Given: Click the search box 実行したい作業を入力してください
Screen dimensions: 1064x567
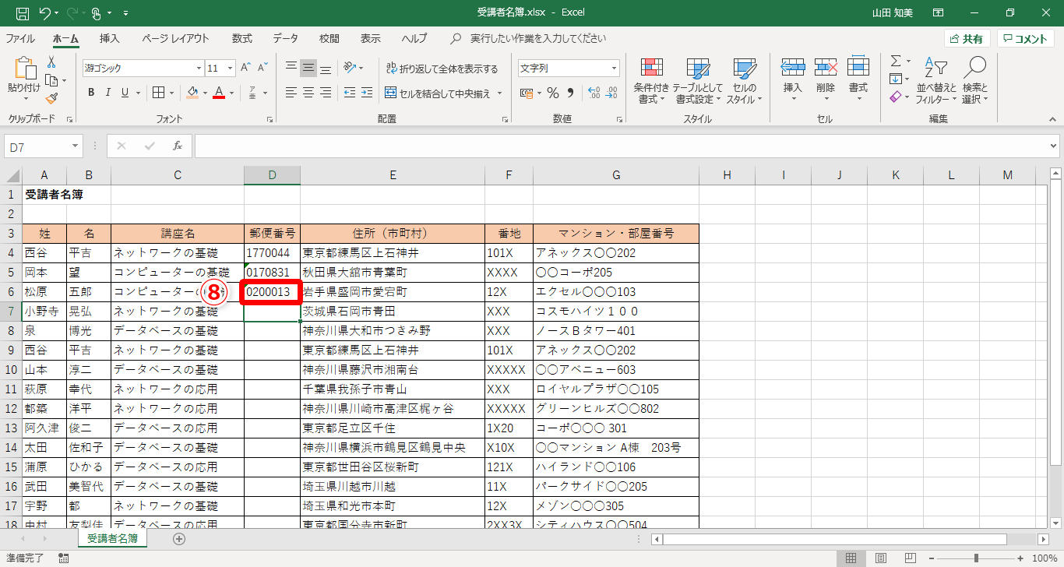Looking at the screenshot, I should tap(537, 38).
